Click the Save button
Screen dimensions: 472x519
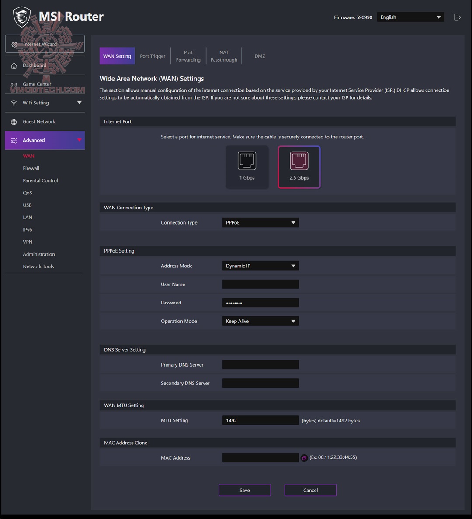coord(245,490)
